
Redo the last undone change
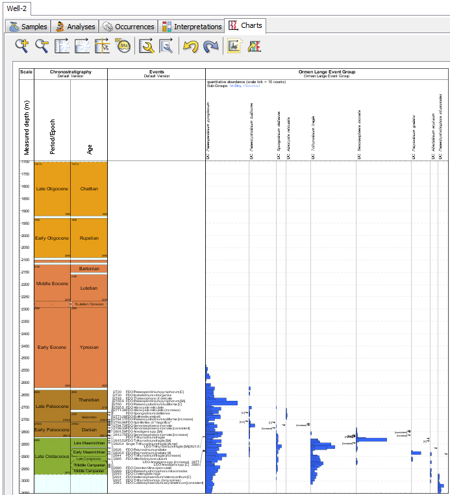(211, 46)
